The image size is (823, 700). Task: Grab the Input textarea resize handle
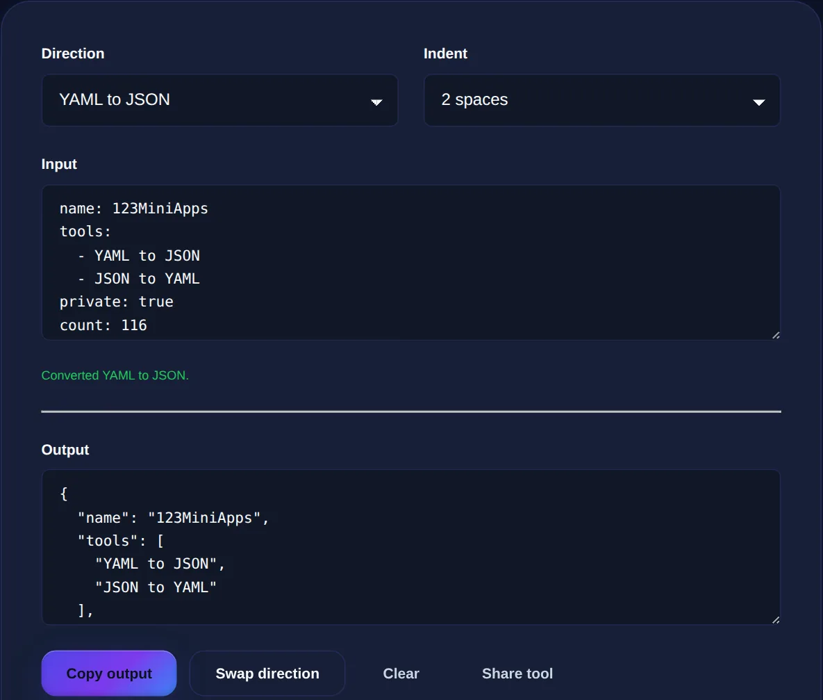coord(776,335)
